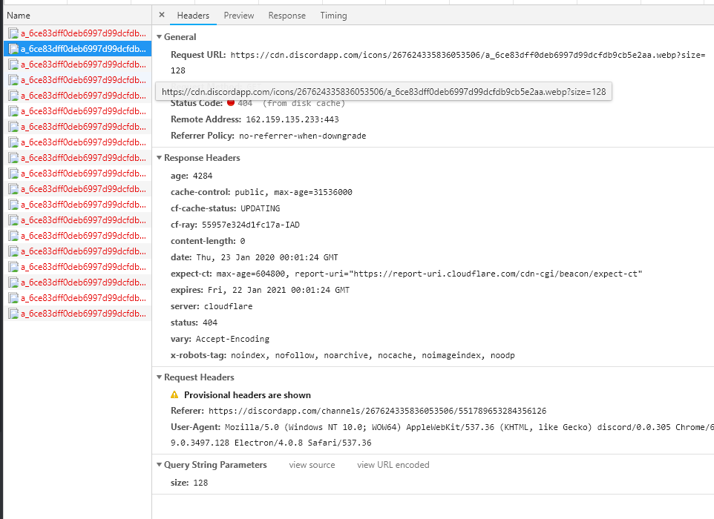Collapse the General section
The image size is (714, 519).
point(159,37)
